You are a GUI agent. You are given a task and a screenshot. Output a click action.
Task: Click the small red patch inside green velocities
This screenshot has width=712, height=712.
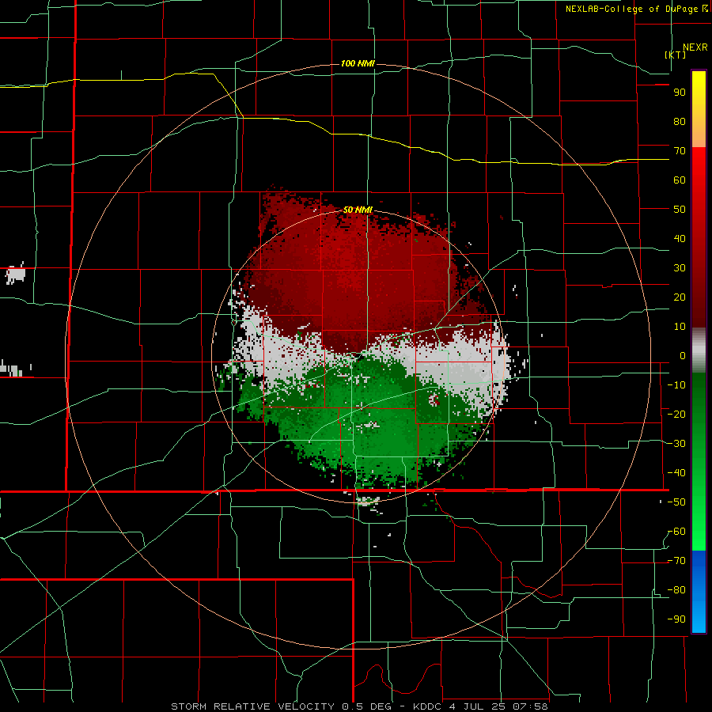[x=434, y=400]
